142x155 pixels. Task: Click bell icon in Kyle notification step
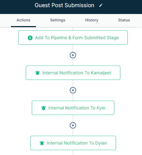pos(44,108)
